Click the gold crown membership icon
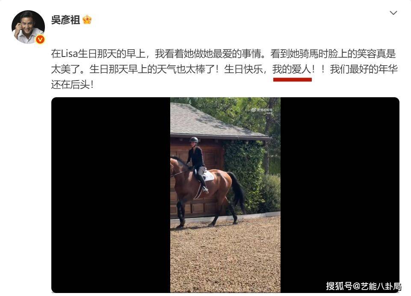Viewport: 411px width, 296px height. tap(87, 20)
